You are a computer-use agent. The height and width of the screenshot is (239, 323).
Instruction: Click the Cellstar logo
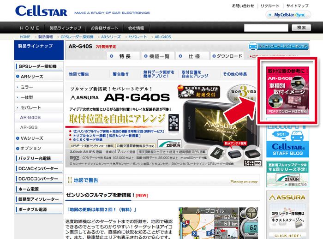41,11
